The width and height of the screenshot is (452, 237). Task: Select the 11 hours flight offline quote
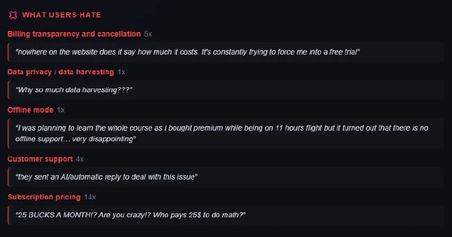[221, 133]
